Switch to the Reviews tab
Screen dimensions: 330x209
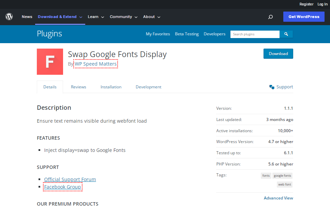point(78,87)
